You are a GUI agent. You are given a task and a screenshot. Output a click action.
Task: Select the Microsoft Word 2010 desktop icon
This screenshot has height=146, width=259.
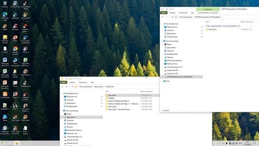[5, 62]
